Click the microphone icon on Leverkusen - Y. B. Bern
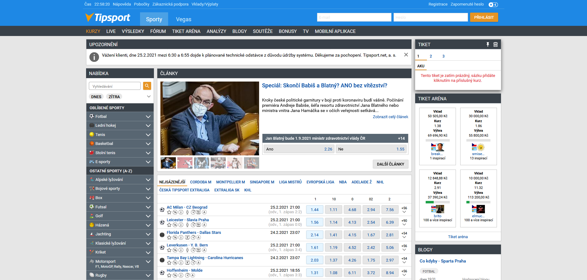The width and height of the screenshot is (587, 280). [x=187, y=250]
